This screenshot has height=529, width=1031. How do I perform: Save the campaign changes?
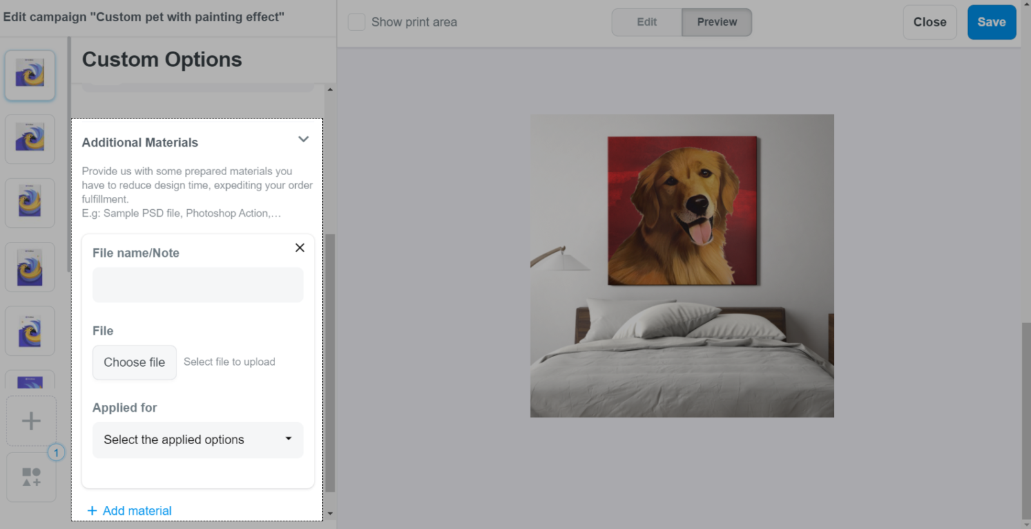[991, 22]
